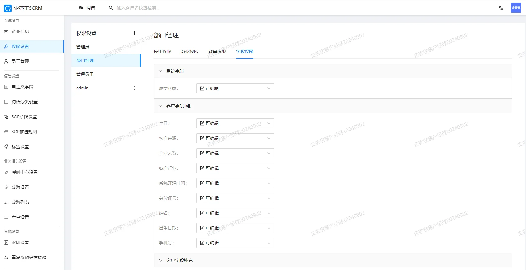Open 标签设置

coord(32,147)
